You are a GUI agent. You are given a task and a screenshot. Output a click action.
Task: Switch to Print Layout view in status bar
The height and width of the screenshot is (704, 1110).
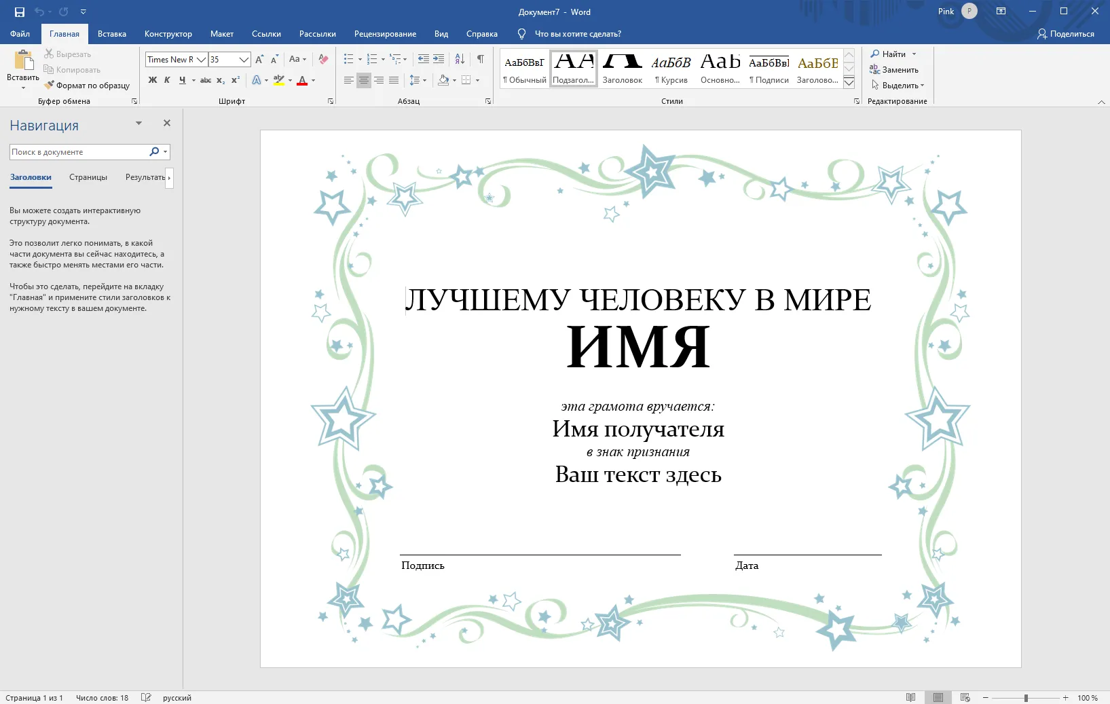click(938, 697)
